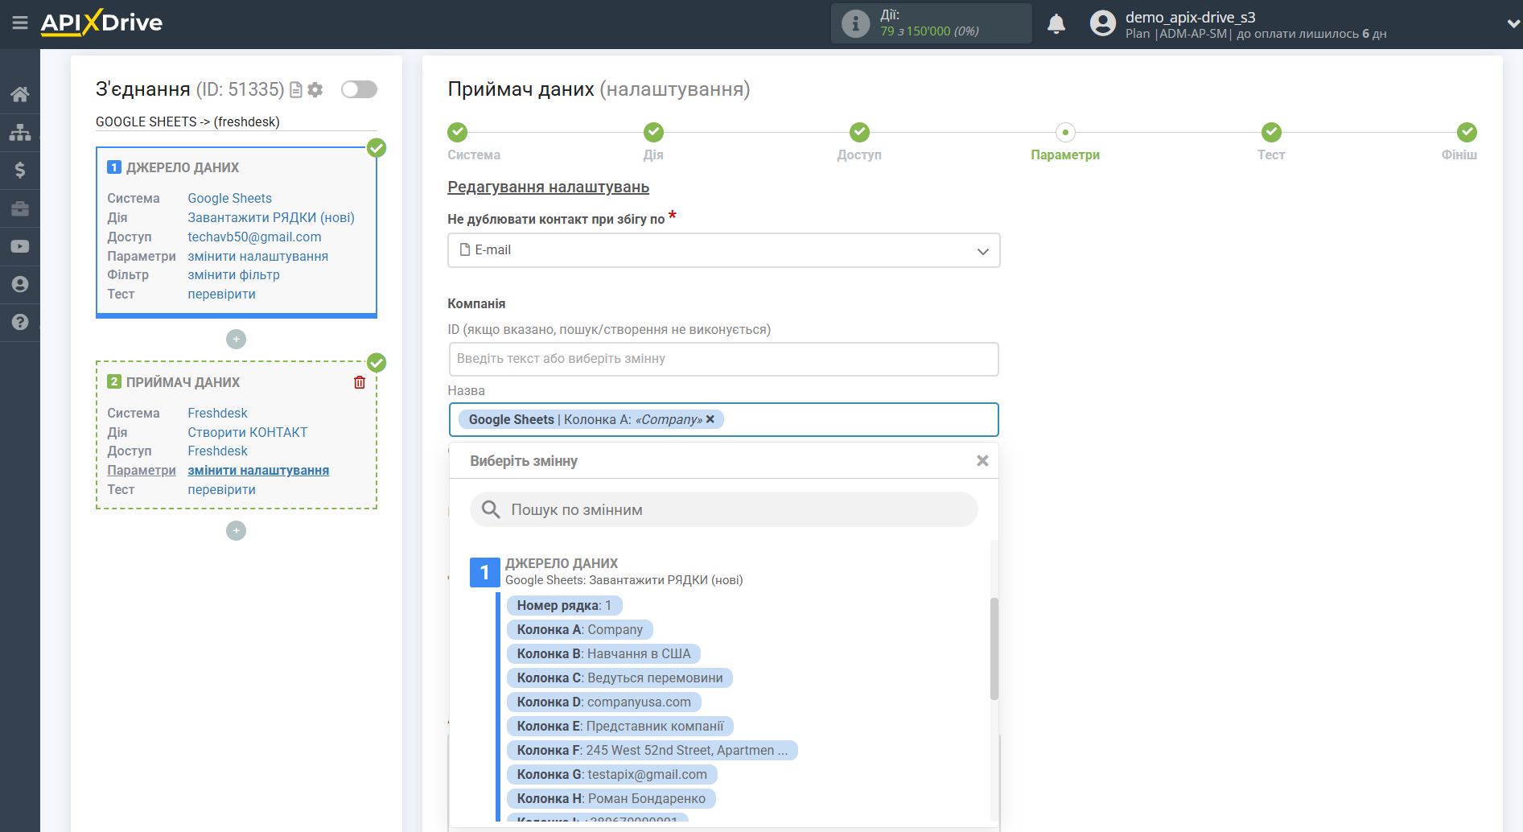Image resolution: width=1523 pixels, height=832 pixels.
Task: Select variable Колонка A: Company
Action: coord(579,629)
